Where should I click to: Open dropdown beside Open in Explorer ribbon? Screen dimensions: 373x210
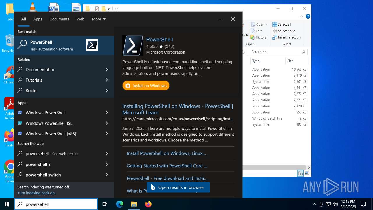266,24
